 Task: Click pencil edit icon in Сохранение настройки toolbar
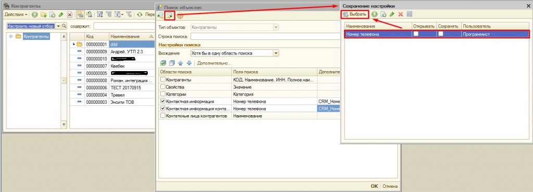pos(392,14)
